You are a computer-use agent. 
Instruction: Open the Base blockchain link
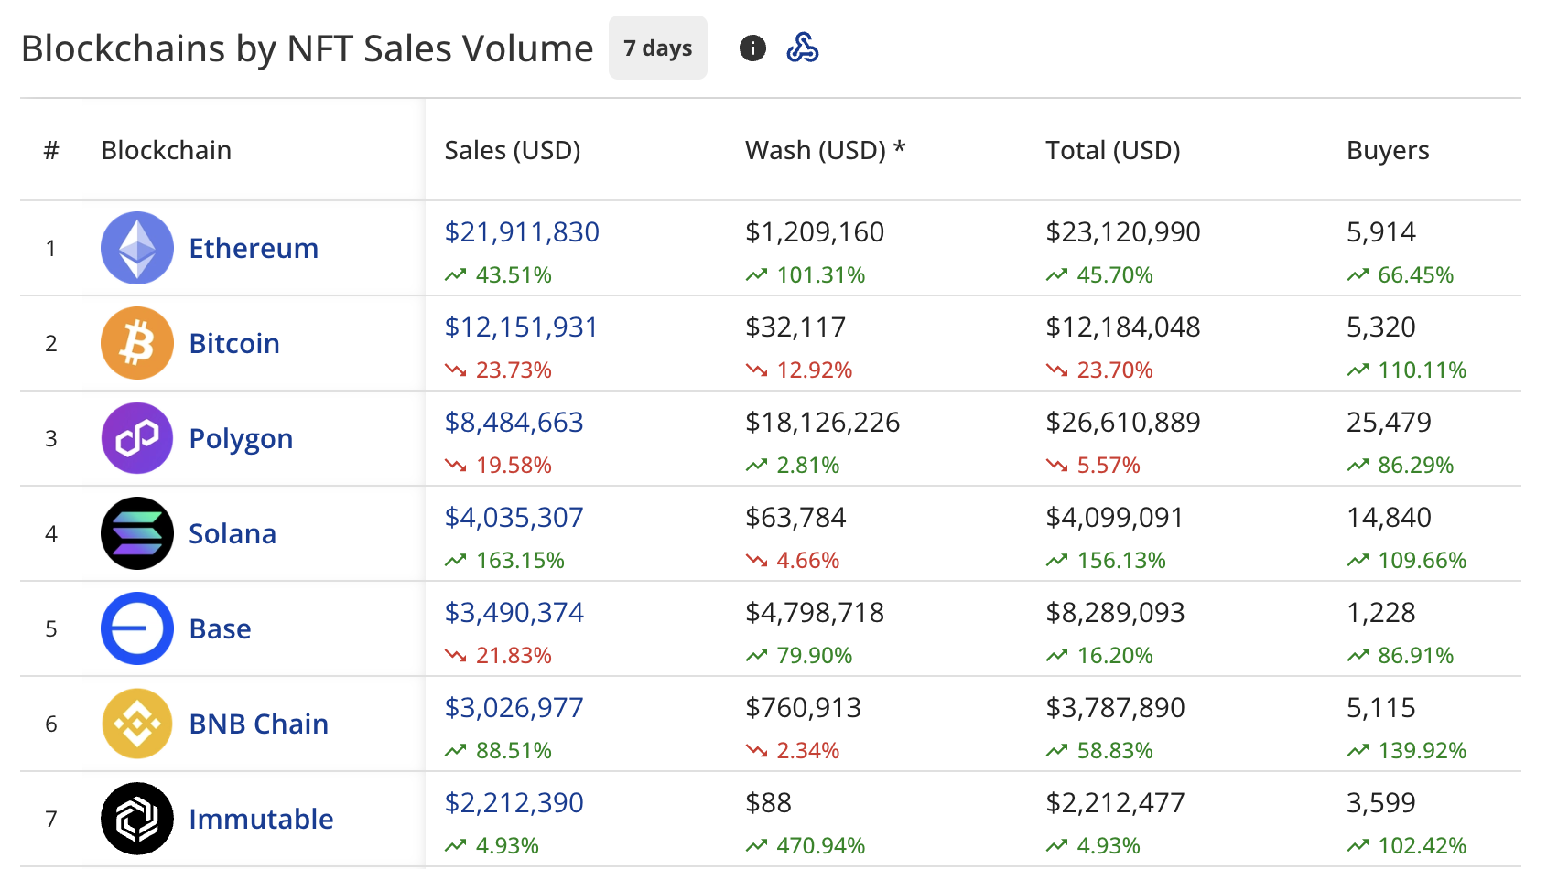point(220,628)
